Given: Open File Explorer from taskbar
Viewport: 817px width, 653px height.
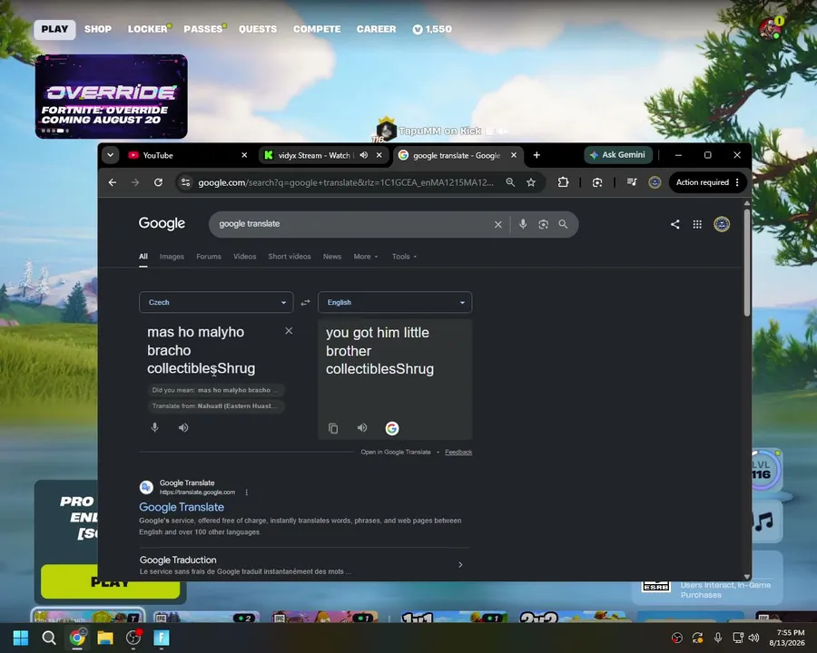Looking at the screenshot, I should pyautogui.click(x=105, y=638).
